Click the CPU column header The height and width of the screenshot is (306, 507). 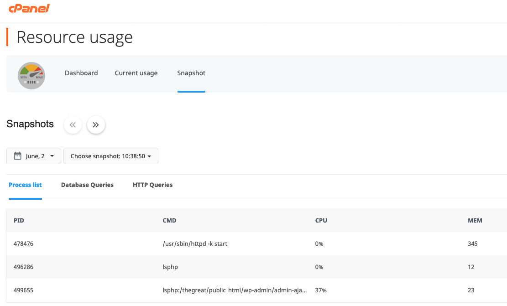(x=321, y=220)
